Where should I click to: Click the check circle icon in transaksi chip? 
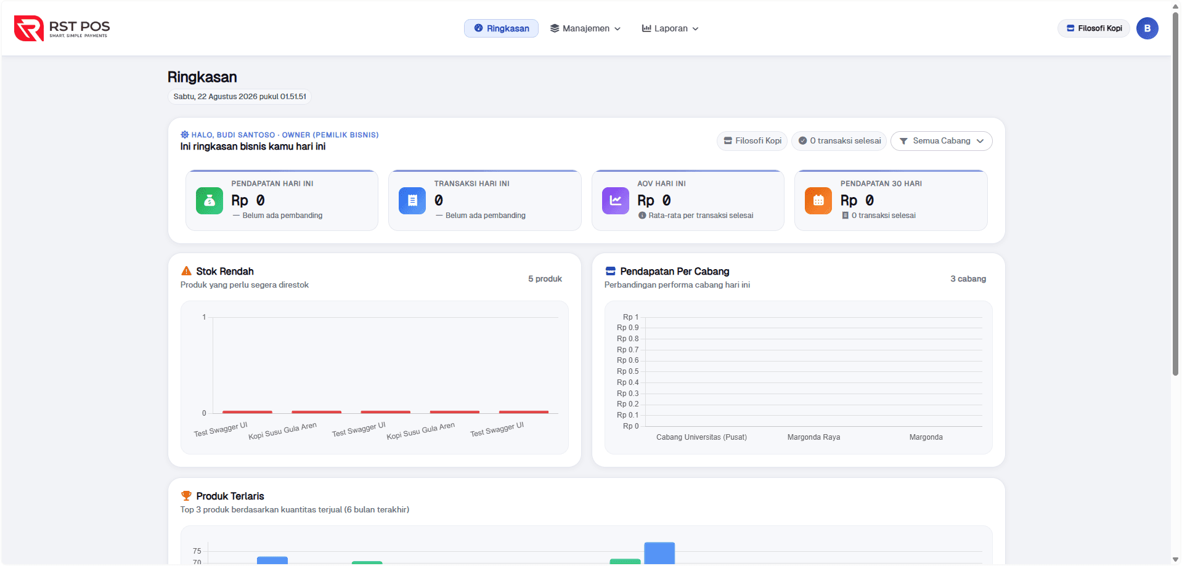(802, 141)
